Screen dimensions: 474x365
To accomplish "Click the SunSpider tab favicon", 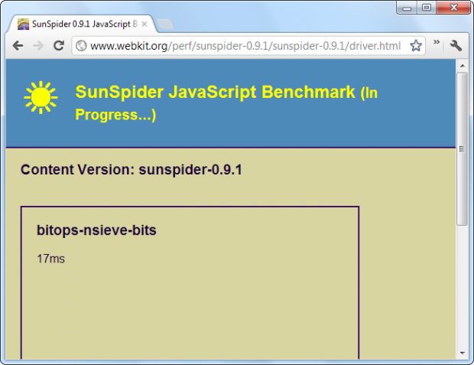I will [23, 24].
